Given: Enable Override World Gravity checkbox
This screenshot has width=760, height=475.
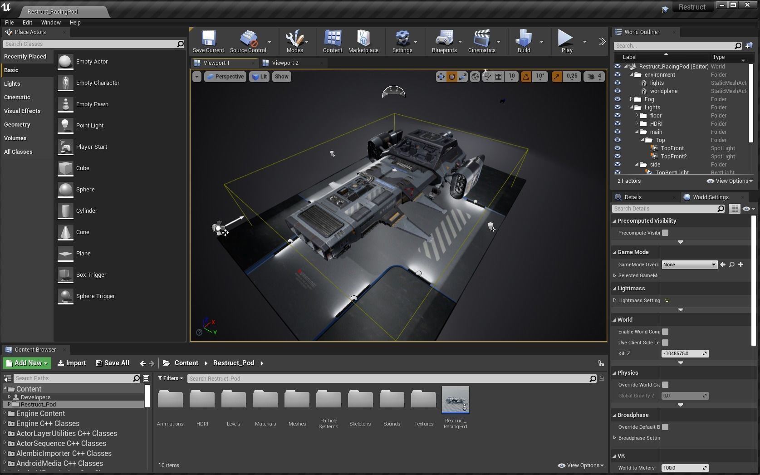Looking at the screenshot, I should pyautogui.click(x=665, y=385).
